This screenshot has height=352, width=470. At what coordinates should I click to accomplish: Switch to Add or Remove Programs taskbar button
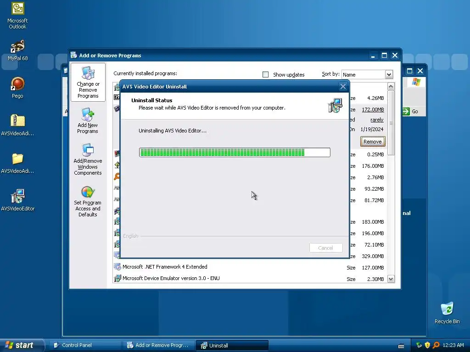click(x=158, y=345)
